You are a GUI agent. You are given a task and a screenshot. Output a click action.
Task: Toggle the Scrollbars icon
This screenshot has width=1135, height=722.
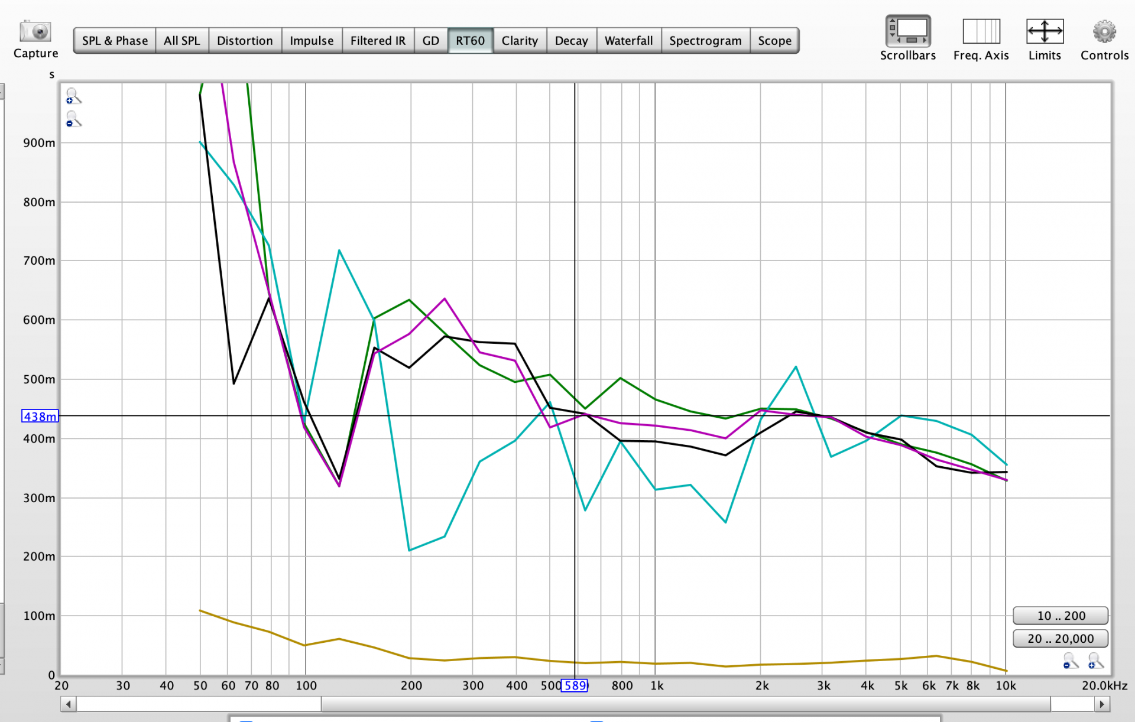(907, 31)
